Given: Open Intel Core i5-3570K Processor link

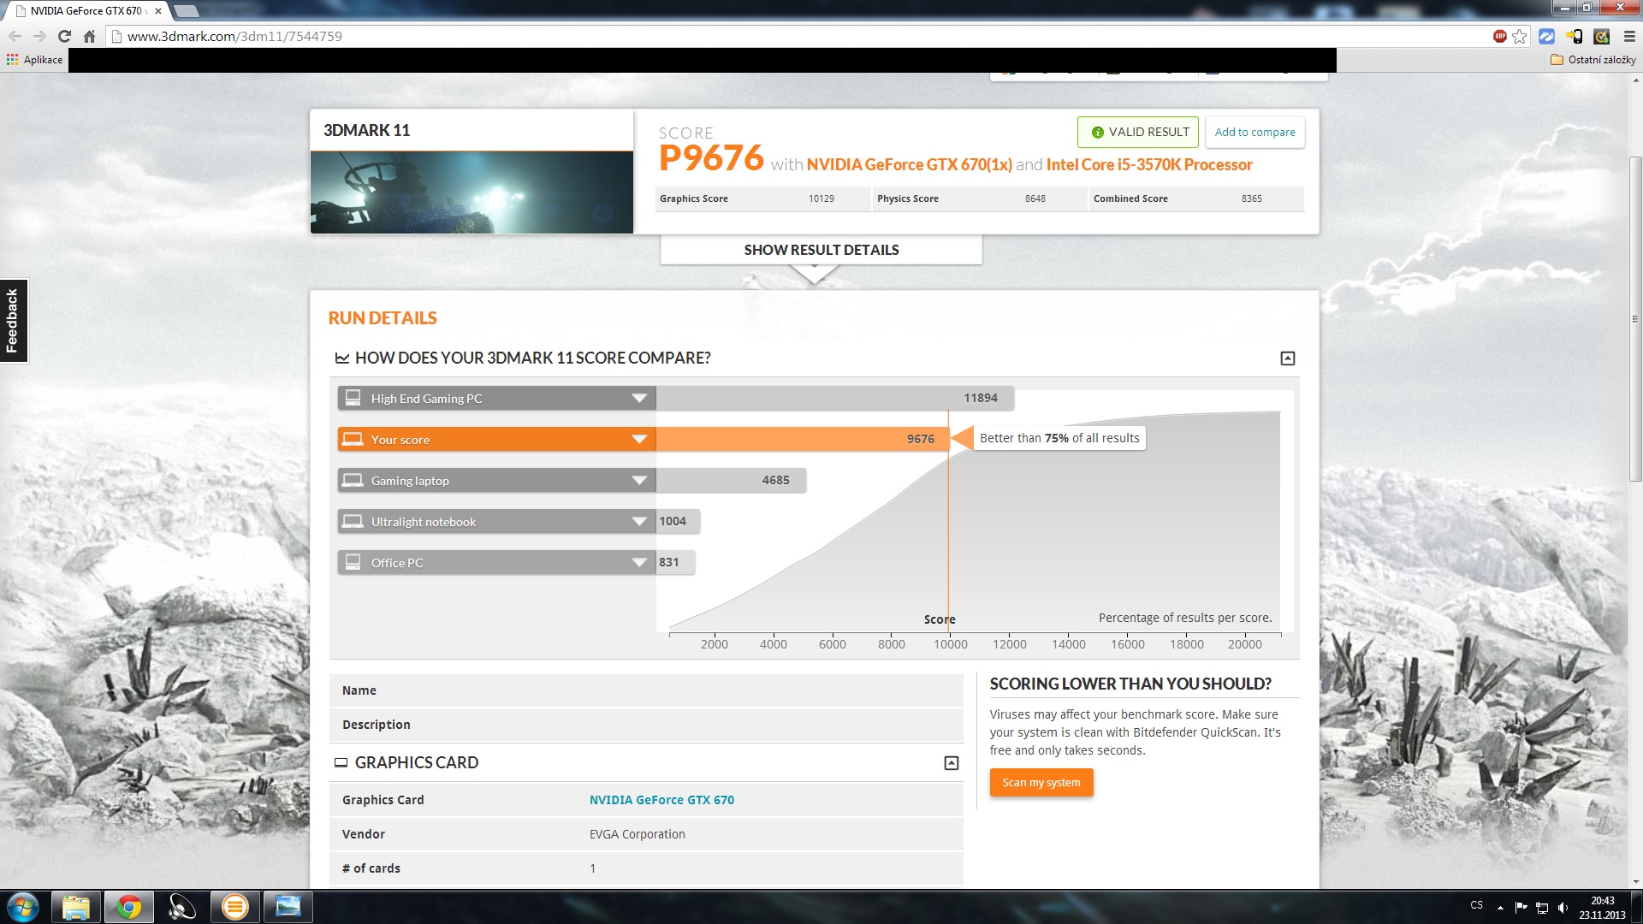Looking at the screenshot, I should pyautogui.click(x=1149, y=164).
